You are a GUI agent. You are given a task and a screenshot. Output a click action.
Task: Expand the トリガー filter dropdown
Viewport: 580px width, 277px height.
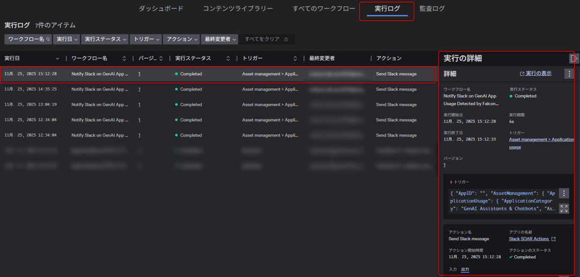point(146,39)
